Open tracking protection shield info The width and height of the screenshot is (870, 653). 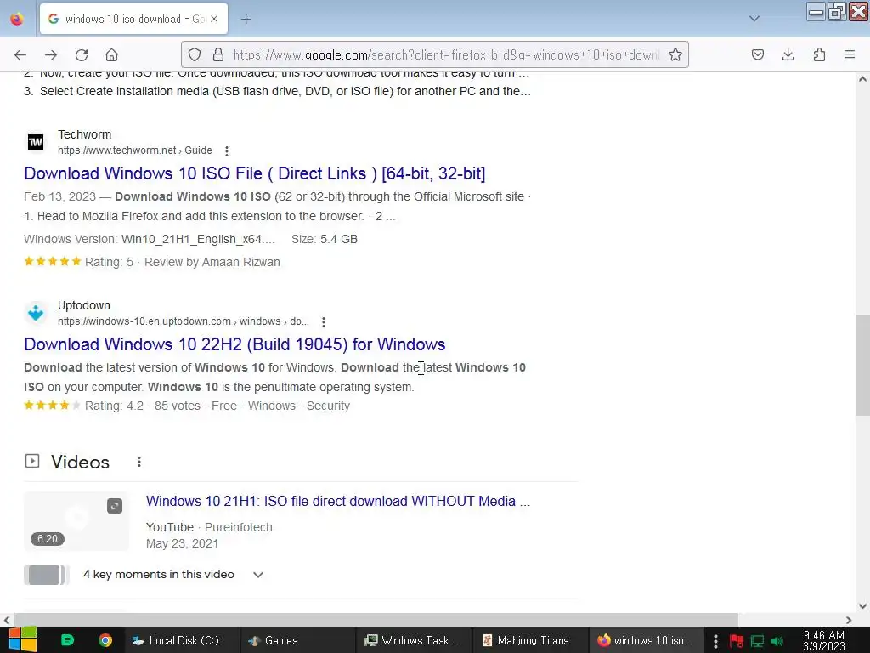(195, 54)
